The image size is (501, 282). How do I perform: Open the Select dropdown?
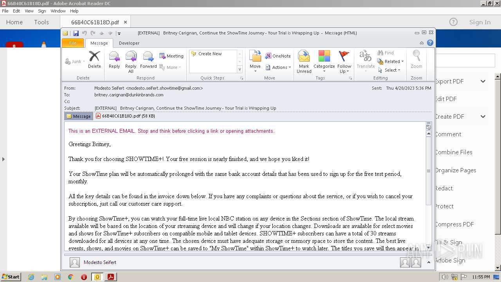point(389,70)
